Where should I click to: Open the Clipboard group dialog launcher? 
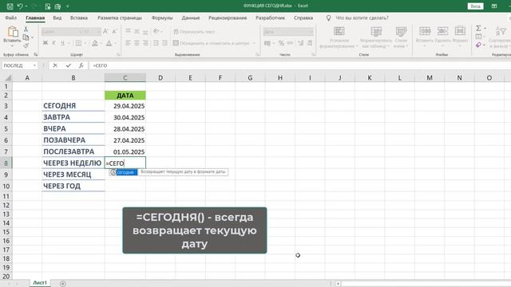coord(35,55)
